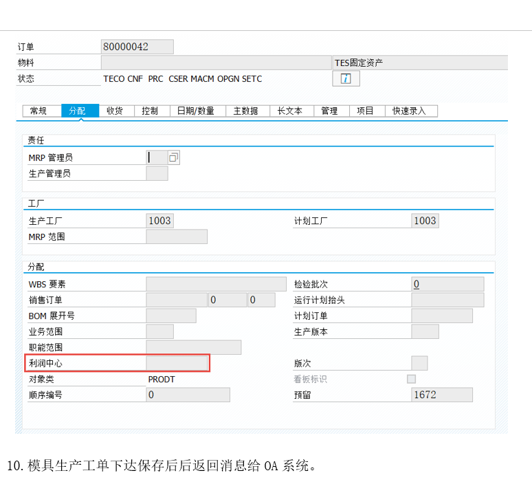
Task: Click the 物料 input field
Action: (x=216, y=63)
